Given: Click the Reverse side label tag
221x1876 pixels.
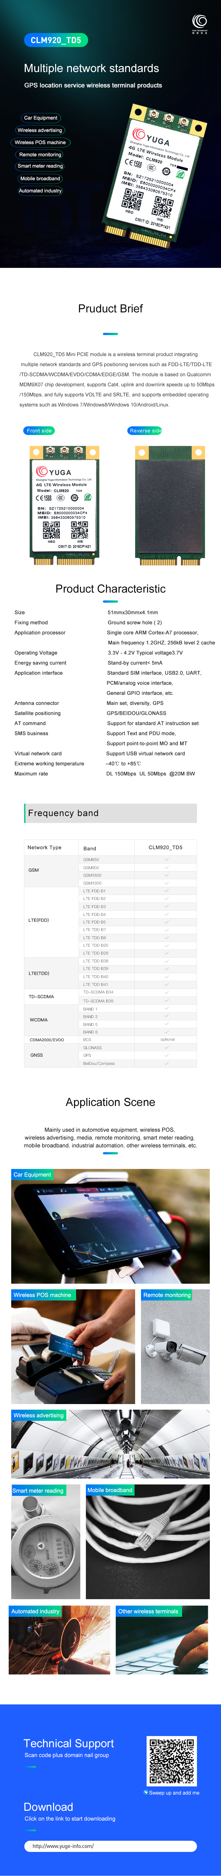Looking at the screenshot, I should point(145,431).
